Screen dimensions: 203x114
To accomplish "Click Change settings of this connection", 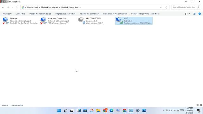I will (145, 14).
